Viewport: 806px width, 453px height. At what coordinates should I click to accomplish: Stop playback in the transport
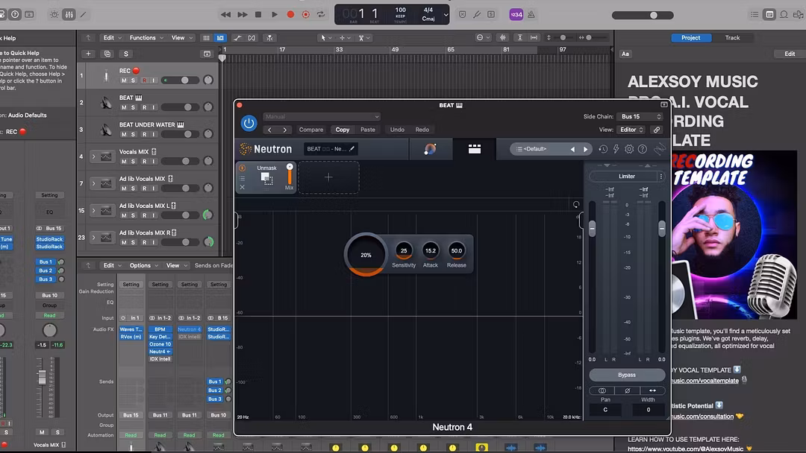point(258,14)
